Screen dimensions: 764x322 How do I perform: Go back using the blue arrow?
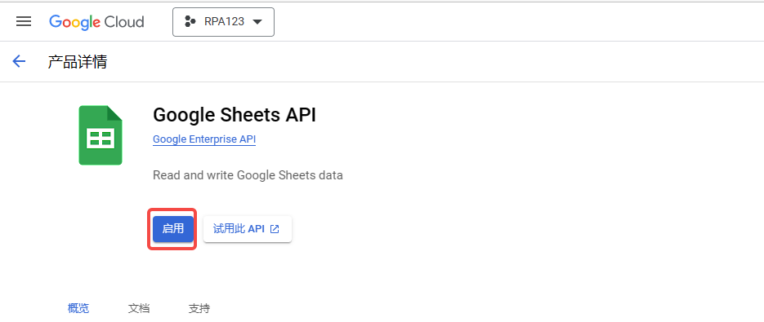(x=19, y=61)
